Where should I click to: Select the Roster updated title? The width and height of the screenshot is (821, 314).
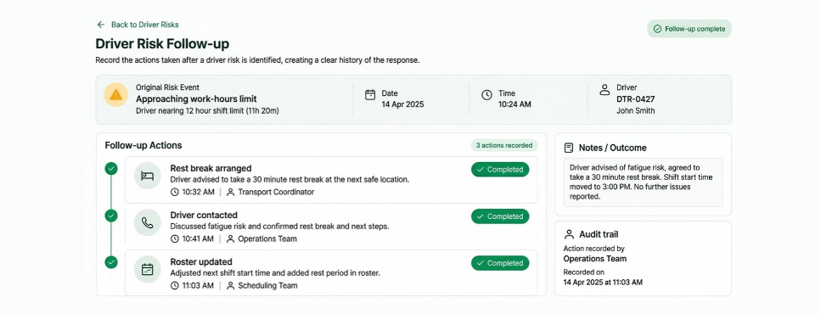[201, 261]
